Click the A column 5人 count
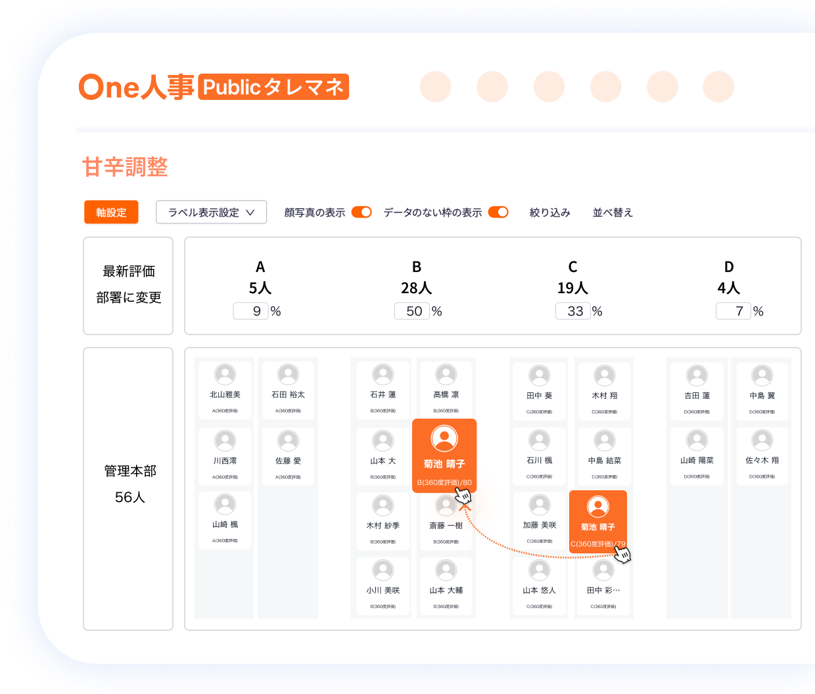 pyautogui.click(x=260, y=288)
